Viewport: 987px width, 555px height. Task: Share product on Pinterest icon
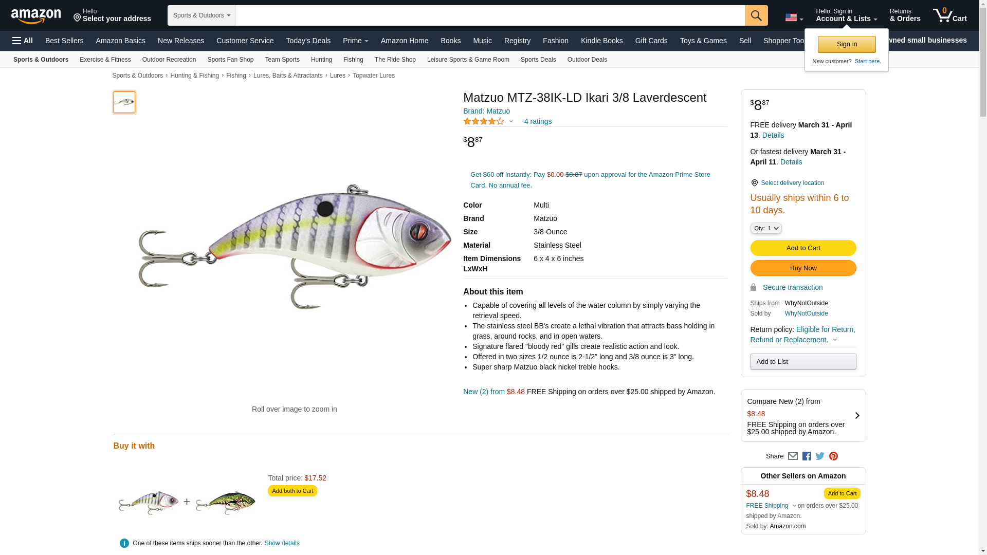[833, 456]
